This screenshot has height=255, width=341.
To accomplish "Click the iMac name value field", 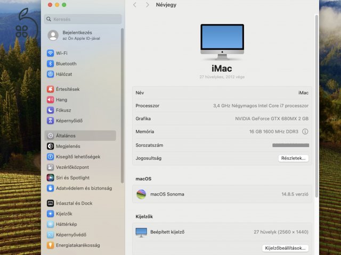I will (303, 93).
